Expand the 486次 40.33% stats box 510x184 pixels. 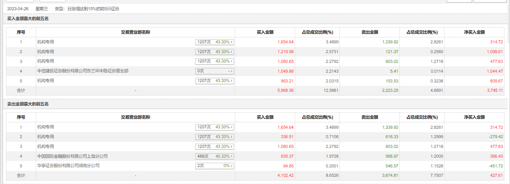(215, 156)
